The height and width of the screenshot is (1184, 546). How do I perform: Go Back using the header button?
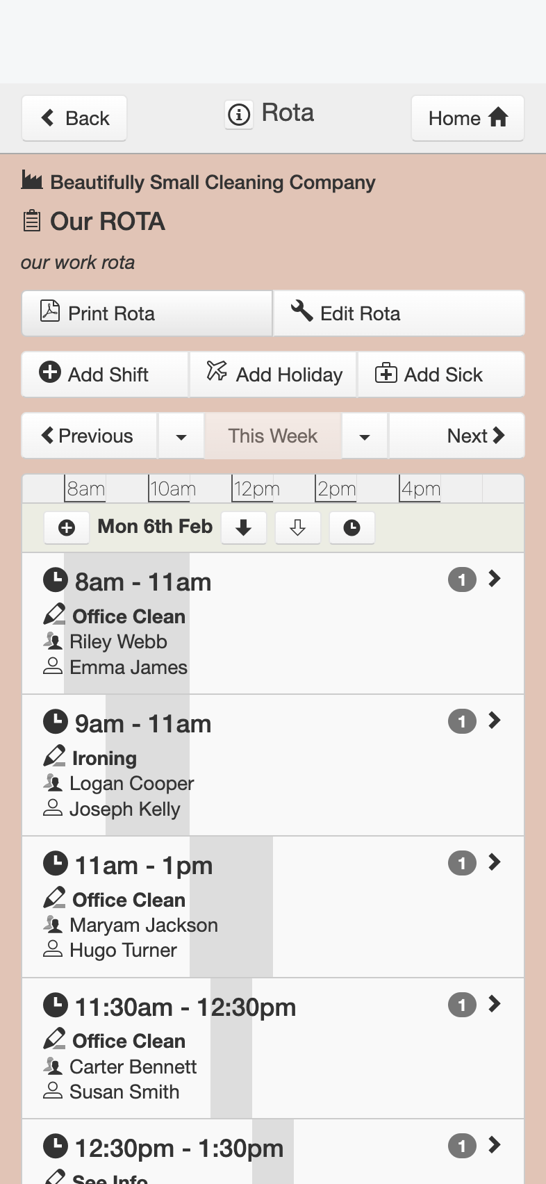pyautogui.click(x=74, y=118)
